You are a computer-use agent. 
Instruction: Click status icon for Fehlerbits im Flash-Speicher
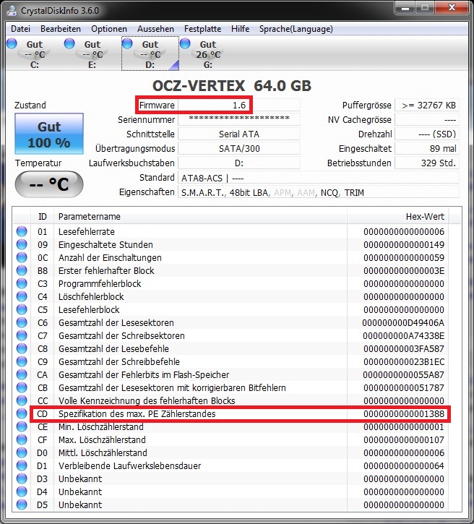click(x=22, y=374)
